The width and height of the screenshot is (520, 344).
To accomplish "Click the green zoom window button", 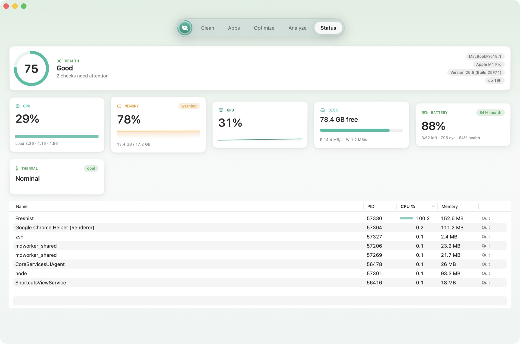I will 24,6.
